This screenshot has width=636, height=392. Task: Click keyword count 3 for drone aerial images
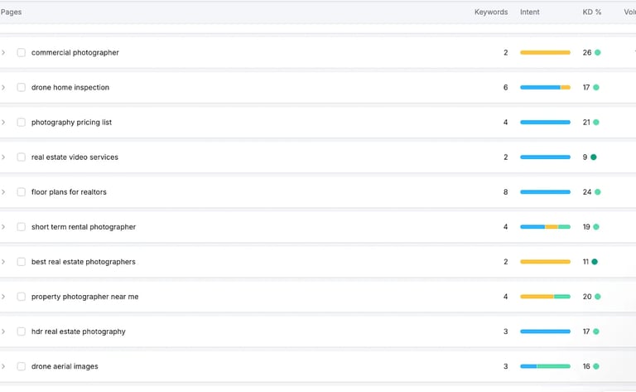click(x=505, y=366)
